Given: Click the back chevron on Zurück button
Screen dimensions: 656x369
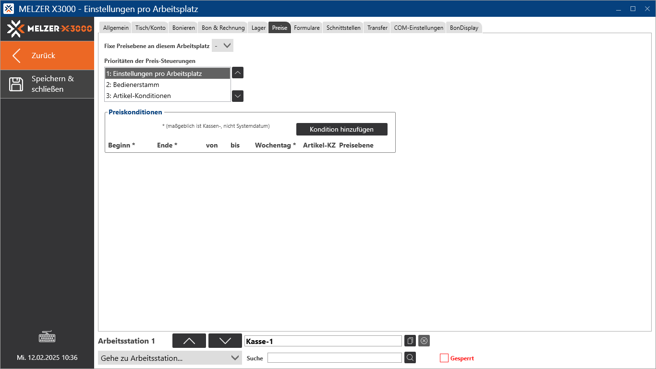Looking at the screenshot, I should (16, 55).
